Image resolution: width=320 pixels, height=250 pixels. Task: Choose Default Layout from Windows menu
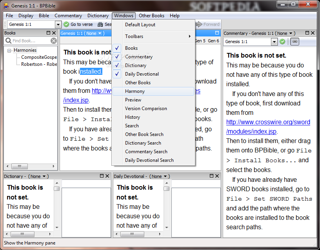click(153, 25)
